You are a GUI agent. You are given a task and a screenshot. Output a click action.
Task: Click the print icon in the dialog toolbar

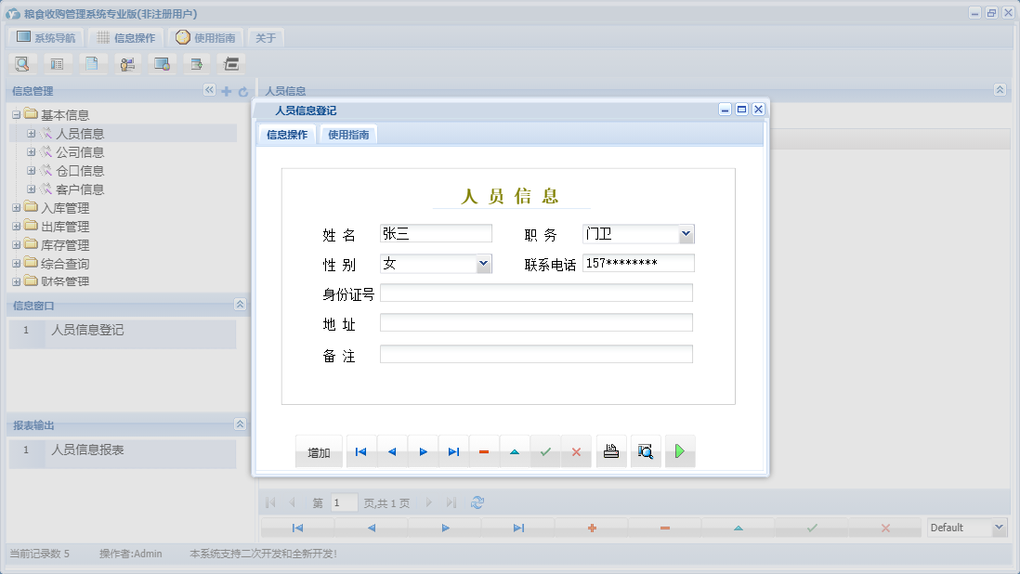coord(611,450)
